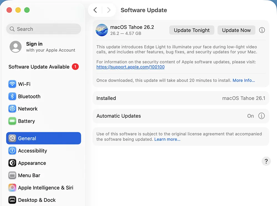This screenshot has height=206, width=277.
Task: Click the green Battery icon
Action: pyautogui.click(x=12, y=121)
